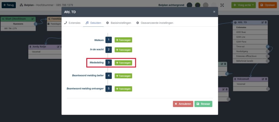The height and width of the screenshot is (122, 279).
Task: Click the Beantwoord melding ontvanger label
Action: tap(85, 89)
